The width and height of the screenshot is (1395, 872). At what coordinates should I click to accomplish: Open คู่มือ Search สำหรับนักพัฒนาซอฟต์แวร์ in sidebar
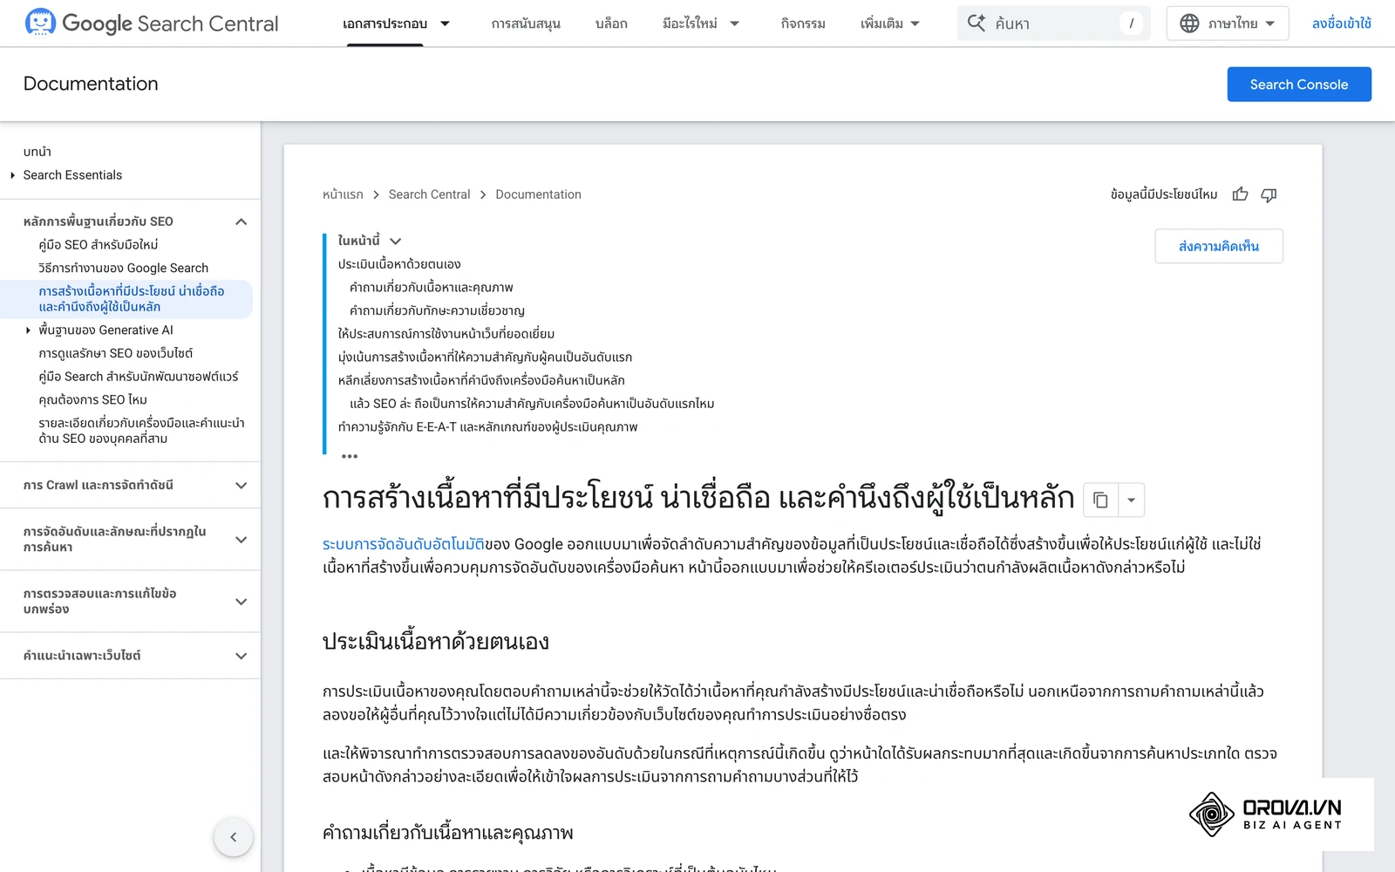coord(139,377)
